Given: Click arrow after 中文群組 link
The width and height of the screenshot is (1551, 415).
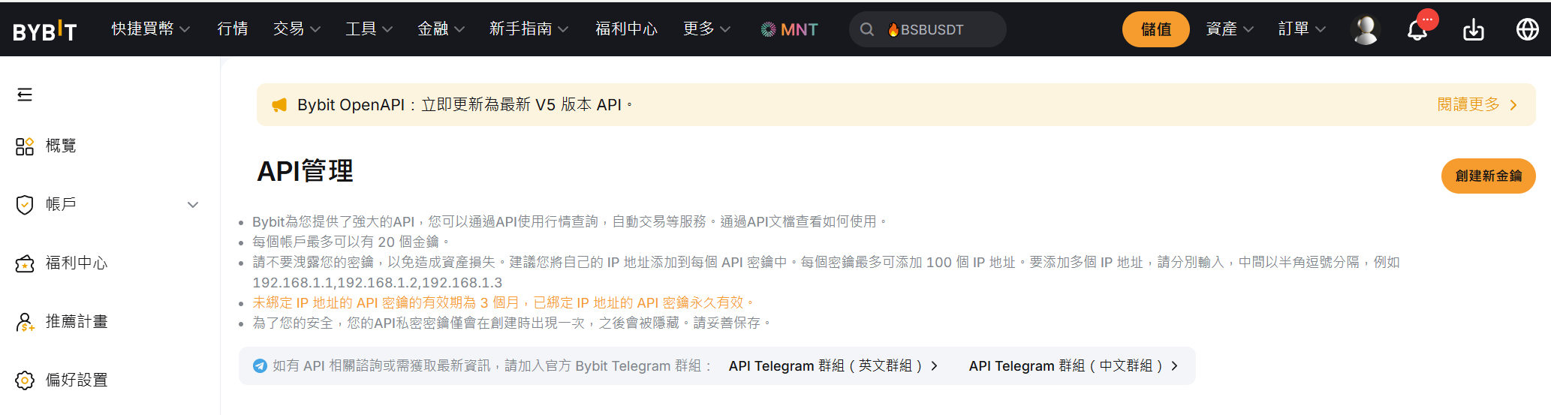Looking at the screenshot, I should [1175, 365].
